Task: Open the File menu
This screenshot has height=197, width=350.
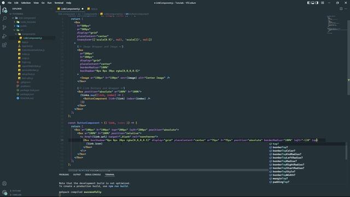Action: coord(9,3)
